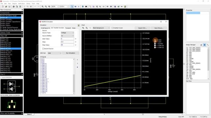Open the GND Net dropdown
The width and height of the screenshot is (211, 118).
tap(54, 53)
